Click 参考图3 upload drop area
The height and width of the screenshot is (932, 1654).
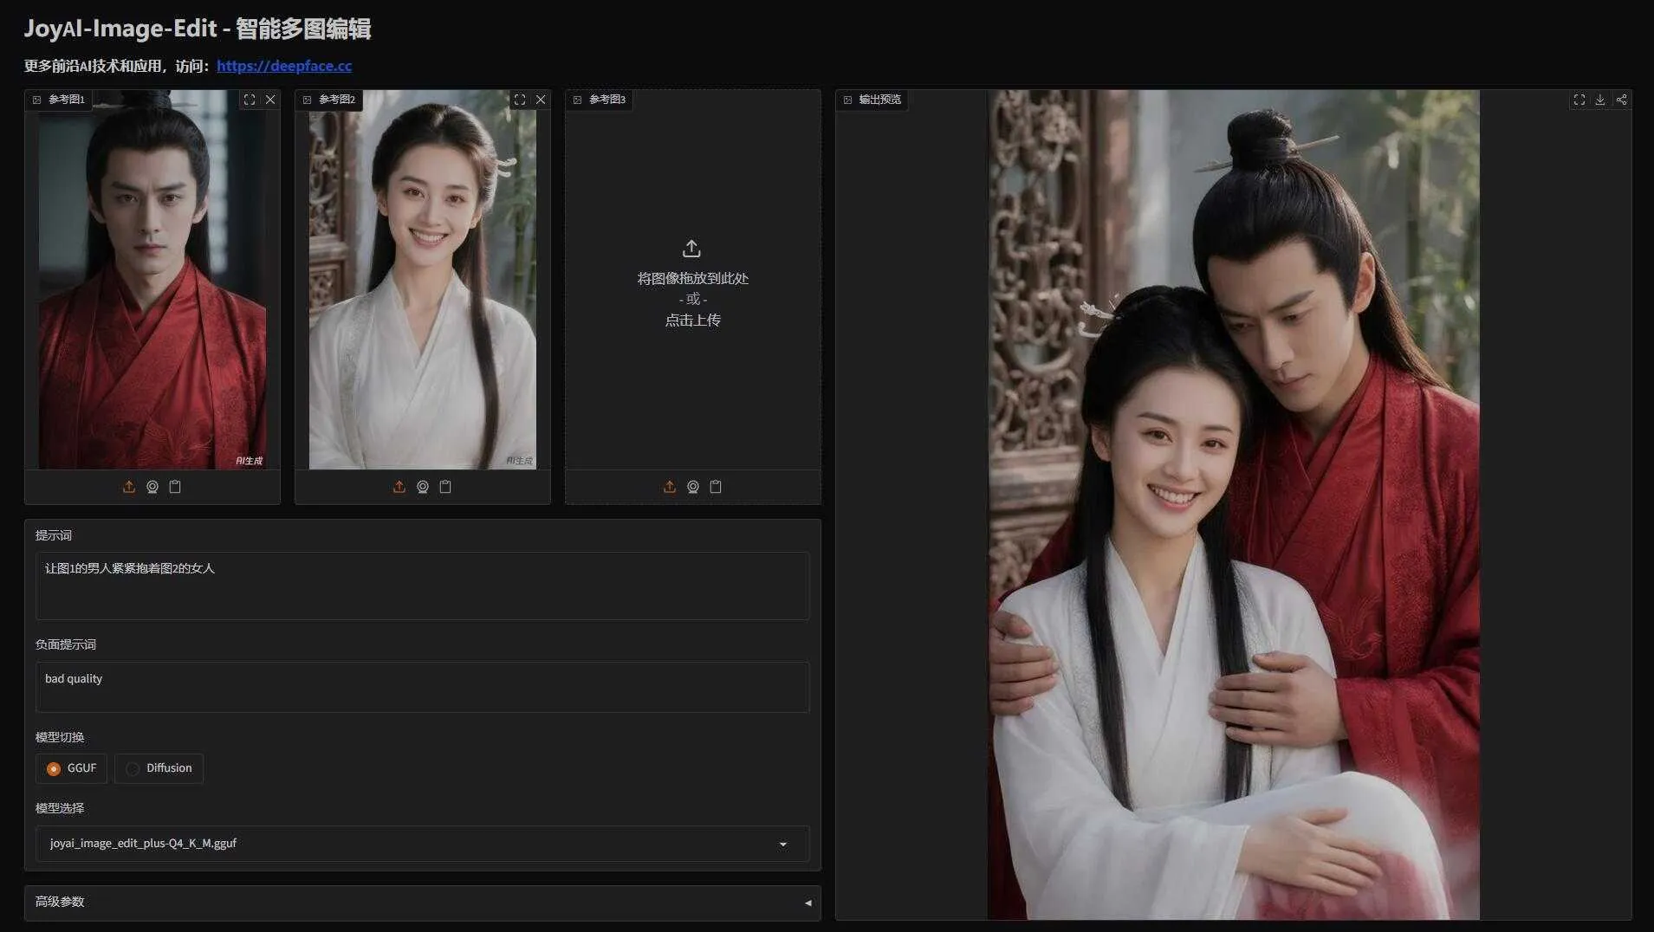tap(693, 284)
